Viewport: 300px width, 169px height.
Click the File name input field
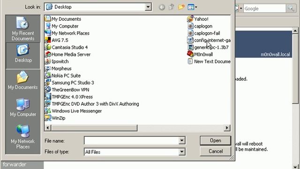[x=131, y=141]
